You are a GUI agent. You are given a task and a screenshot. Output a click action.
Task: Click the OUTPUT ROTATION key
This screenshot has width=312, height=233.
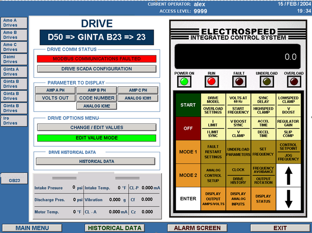[x=263, y=180]
